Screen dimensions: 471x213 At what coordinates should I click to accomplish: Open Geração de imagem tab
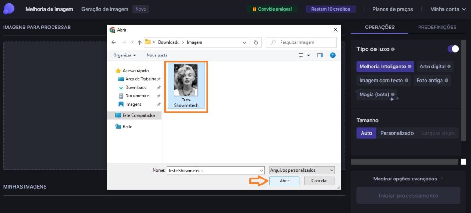point(105,9)
